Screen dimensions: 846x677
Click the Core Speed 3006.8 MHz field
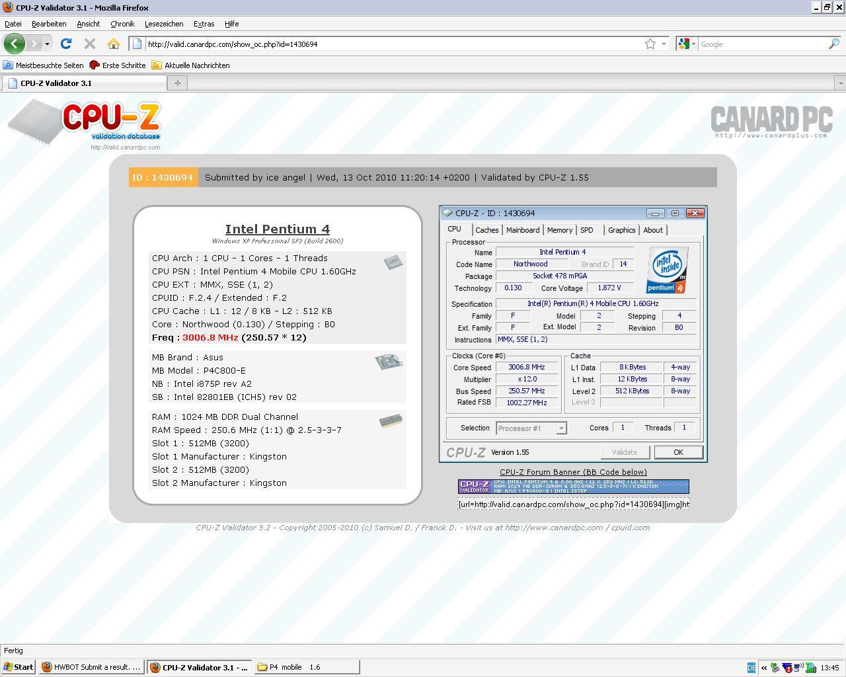pos(527,368)
